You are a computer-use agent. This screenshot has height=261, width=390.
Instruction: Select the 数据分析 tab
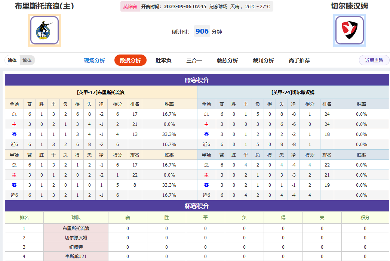(130, 60)
